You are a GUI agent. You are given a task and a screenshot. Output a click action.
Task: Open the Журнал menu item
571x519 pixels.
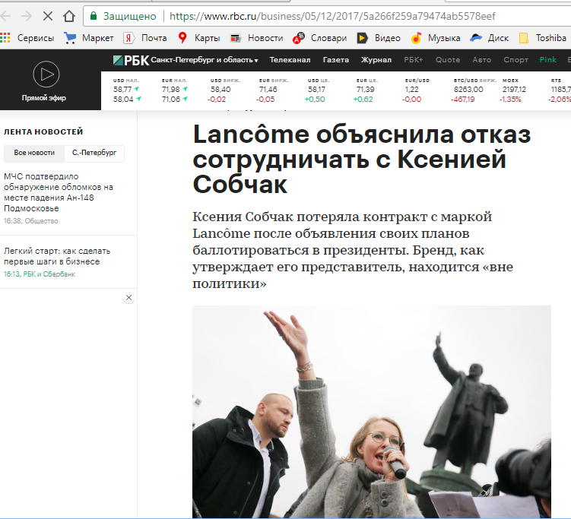376,60
